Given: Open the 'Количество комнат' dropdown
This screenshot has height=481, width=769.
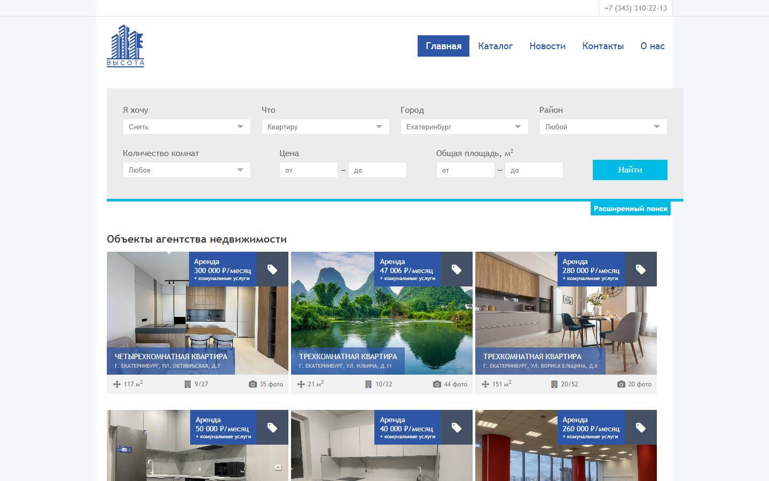Looking at the screenshot, I should 187,170.
